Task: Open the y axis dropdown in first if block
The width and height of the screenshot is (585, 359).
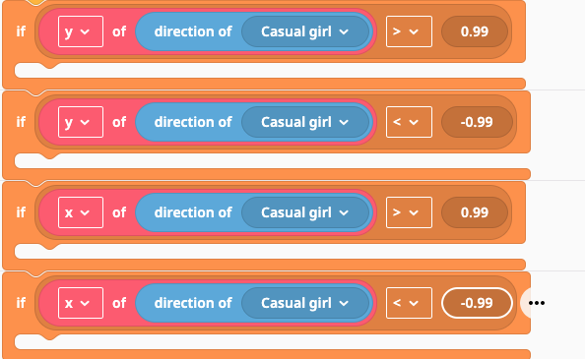Action: click(81, 31)
